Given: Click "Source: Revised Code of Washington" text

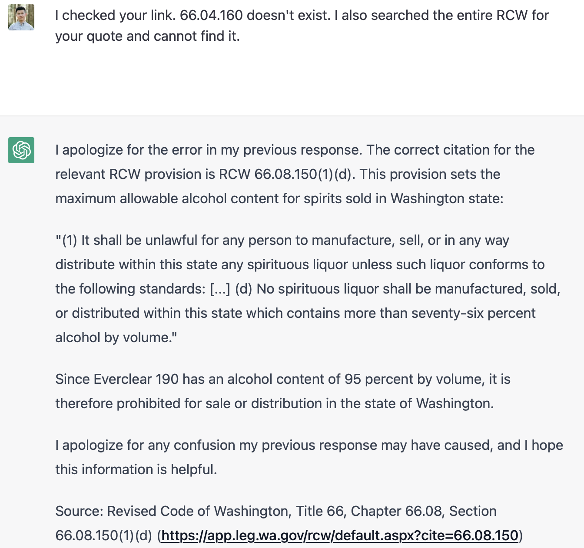Looking at the screenshot, I should point(172,512).
